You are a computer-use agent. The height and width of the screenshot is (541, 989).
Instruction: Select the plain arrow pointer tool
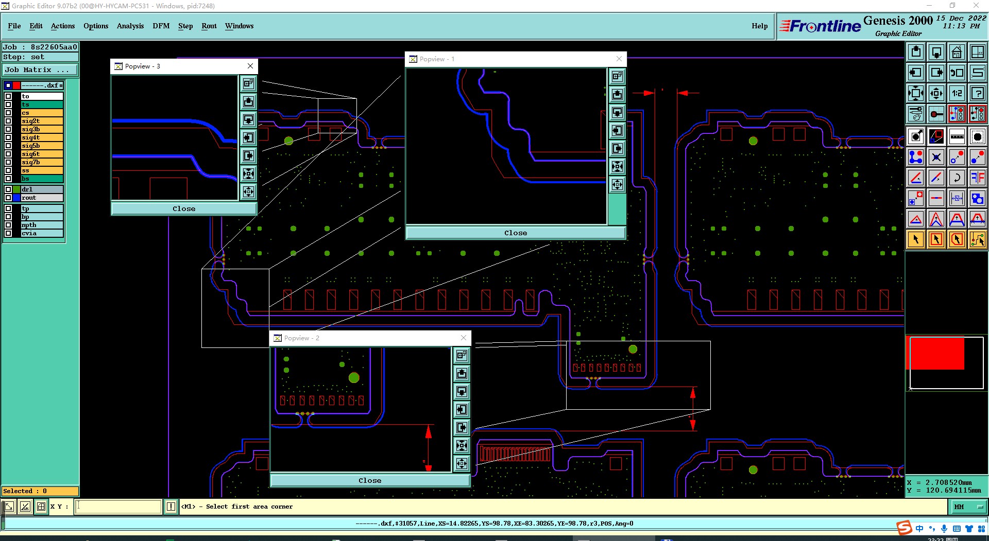pos(916,239)
